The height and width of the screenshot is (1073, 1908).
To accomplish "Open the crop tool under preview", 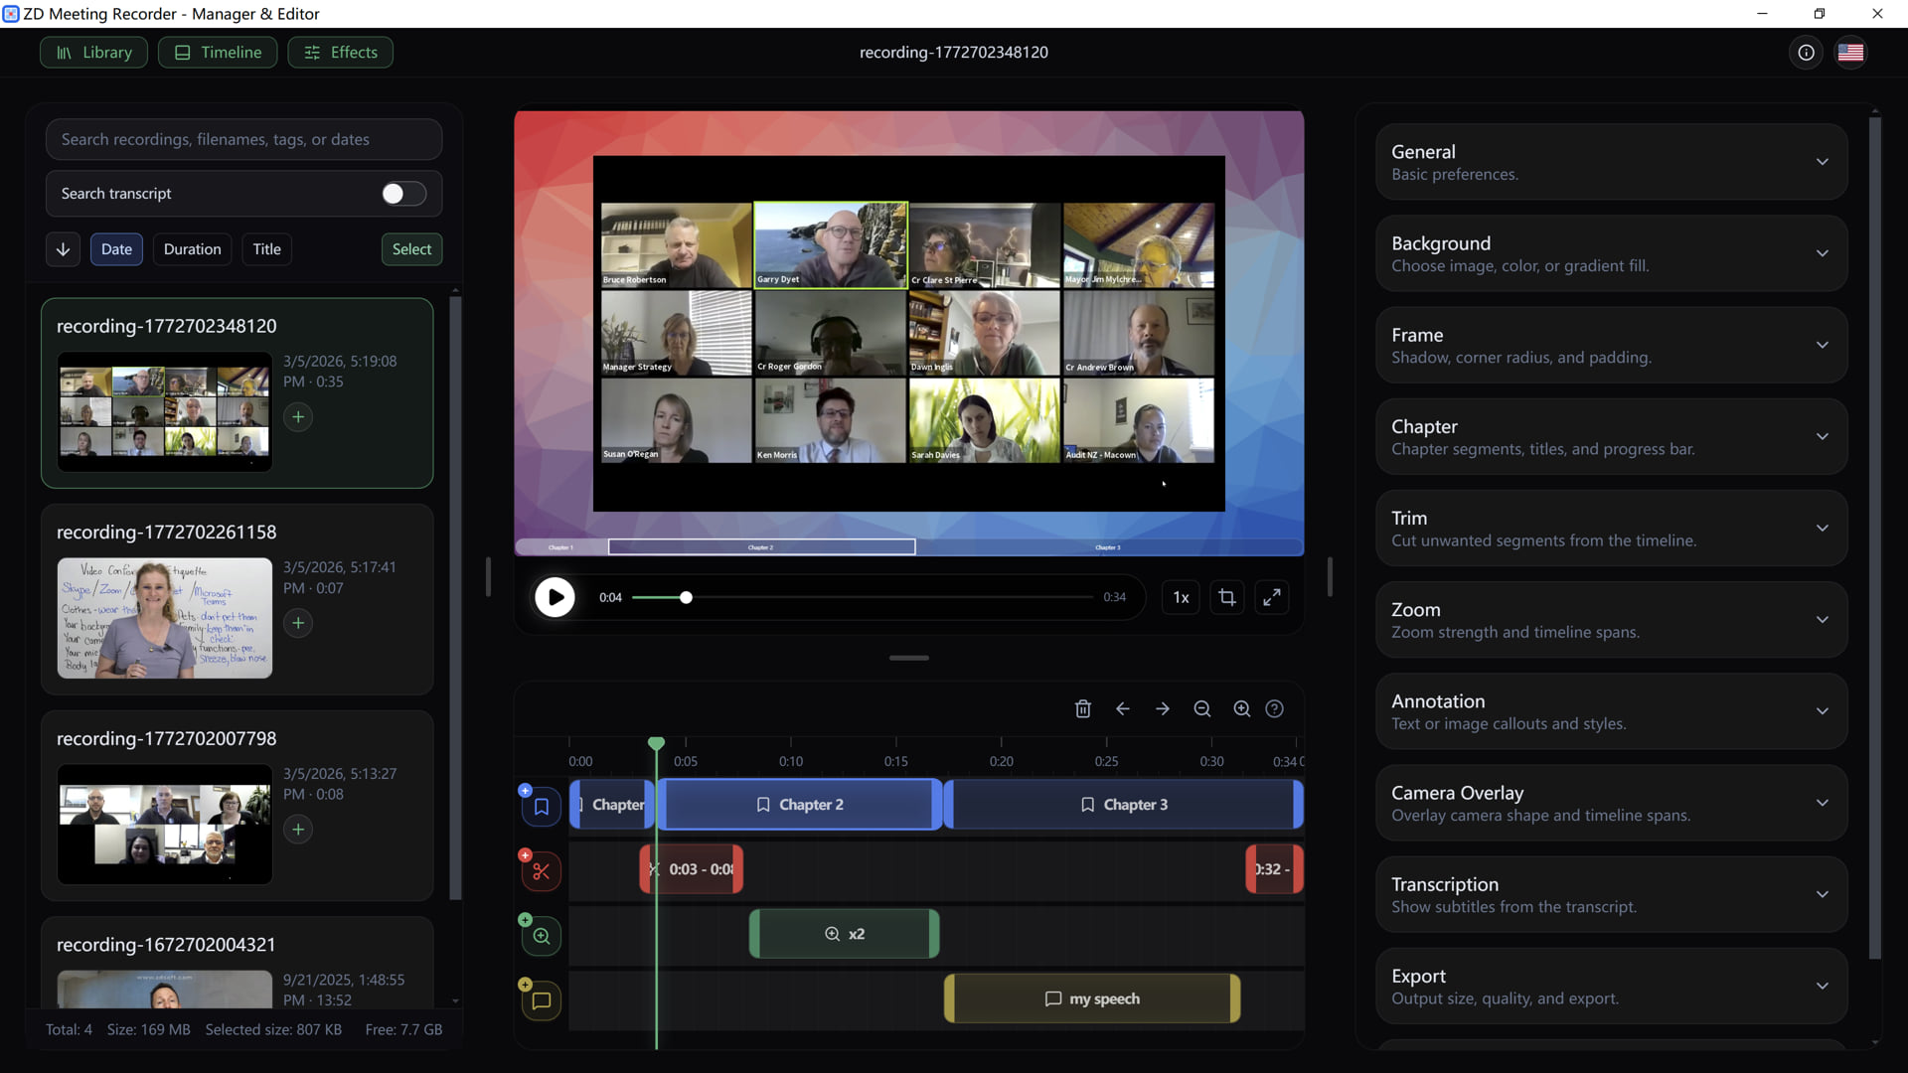I will pyautogui.click(x=1227, y=597).
